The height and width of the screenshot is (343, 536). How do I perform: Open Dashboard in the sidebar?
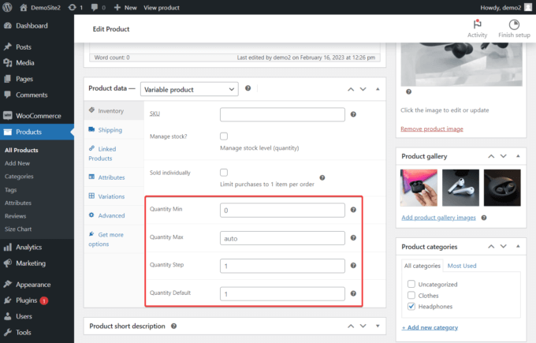pos(37,26)
